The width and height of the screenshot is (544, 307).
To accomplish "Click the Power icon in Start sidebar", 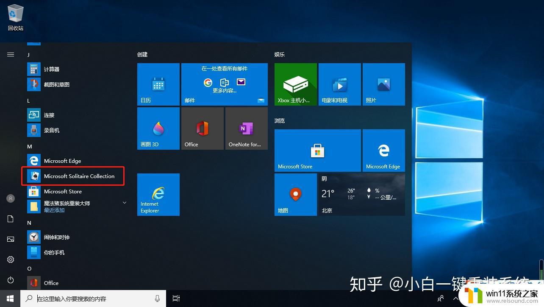I will pyautogui.click(x=11, y=280).
